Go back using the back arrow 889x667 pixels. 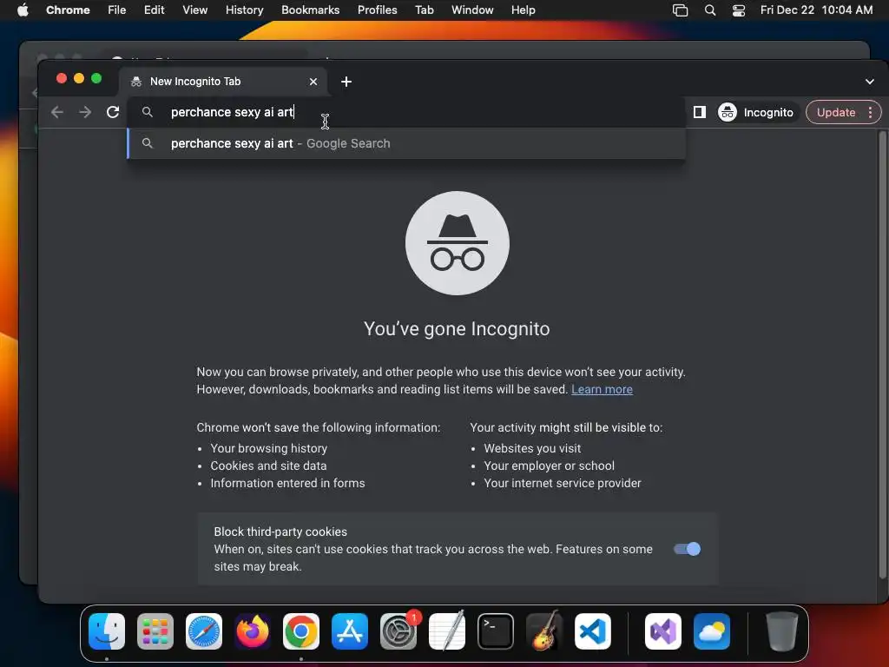pyautogui.click(x=57, y=112)
